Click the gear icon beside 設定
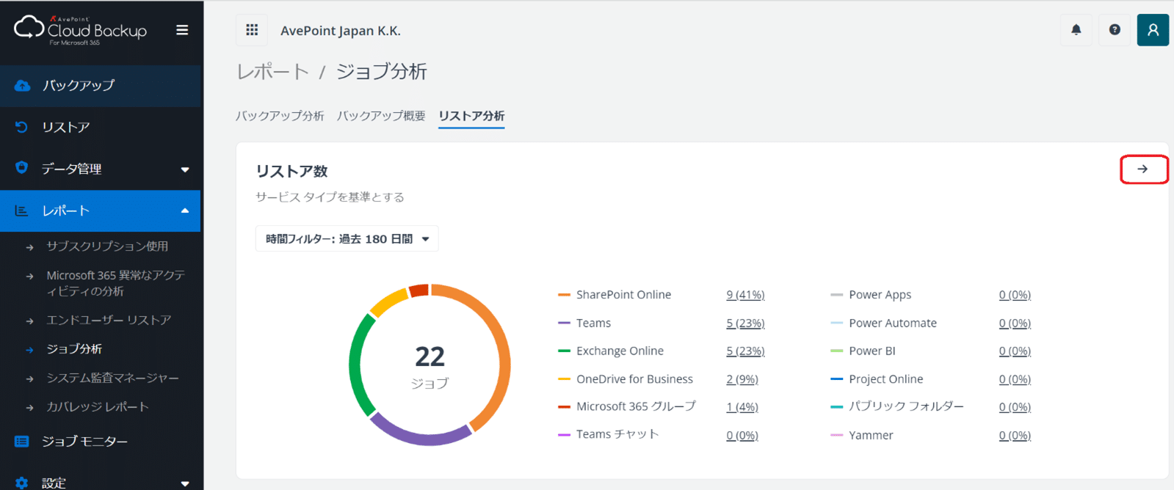Screen dimensions: 1174x490 pos(21,483)
